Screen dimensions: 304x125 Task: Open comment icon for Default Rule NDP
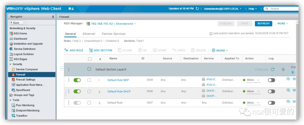coord(288,79)
